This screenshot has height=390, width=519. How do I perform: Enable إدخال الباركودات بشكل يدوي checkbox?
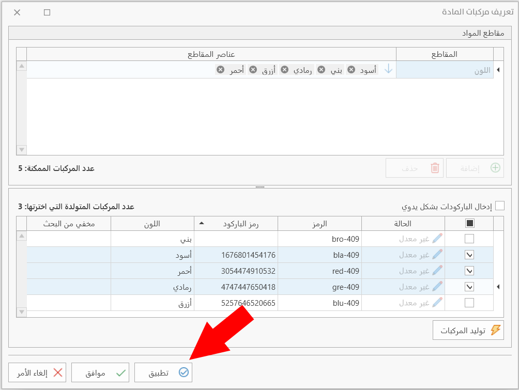click(500, 206)
